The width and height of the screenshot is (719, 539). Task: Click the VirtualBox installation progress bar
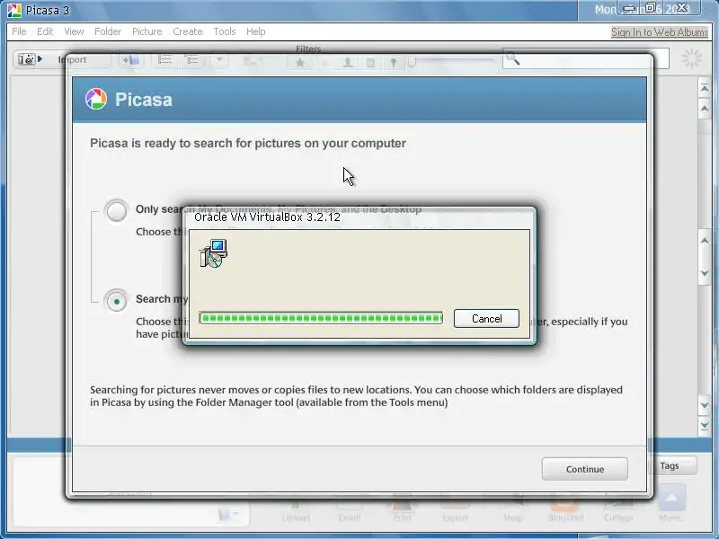tap(321, 318)
